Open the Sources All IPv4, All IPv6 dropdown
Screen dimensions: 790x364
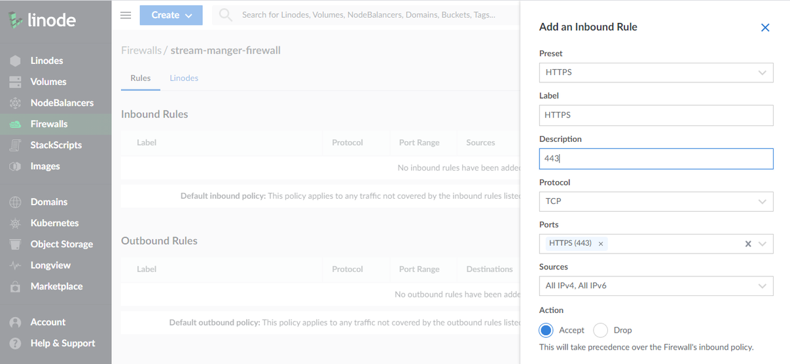[x=656, y=286]
